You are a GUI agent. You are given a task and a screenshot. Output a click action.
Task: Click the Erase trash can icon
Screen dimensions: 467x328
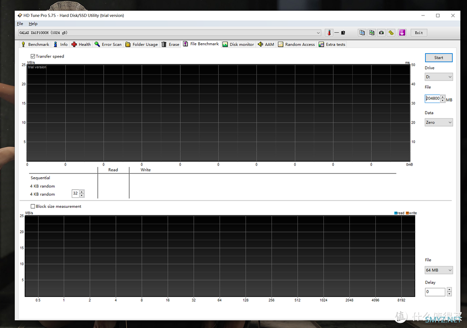click(164, 45)
